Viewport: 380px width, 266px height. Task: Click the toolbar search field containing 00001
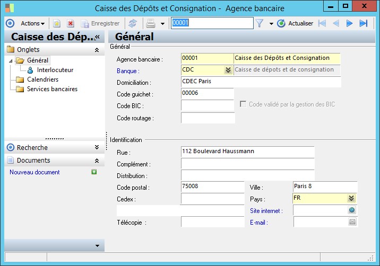coord(212,23)
